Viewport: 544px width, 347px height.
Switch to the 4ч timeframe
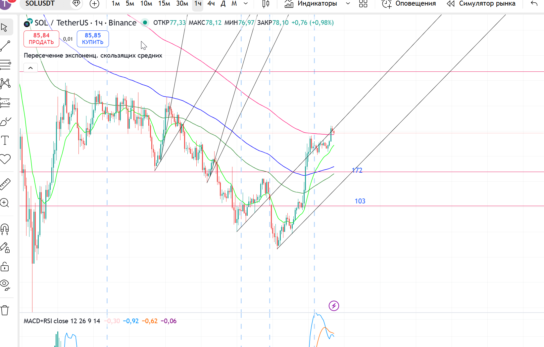211,4
